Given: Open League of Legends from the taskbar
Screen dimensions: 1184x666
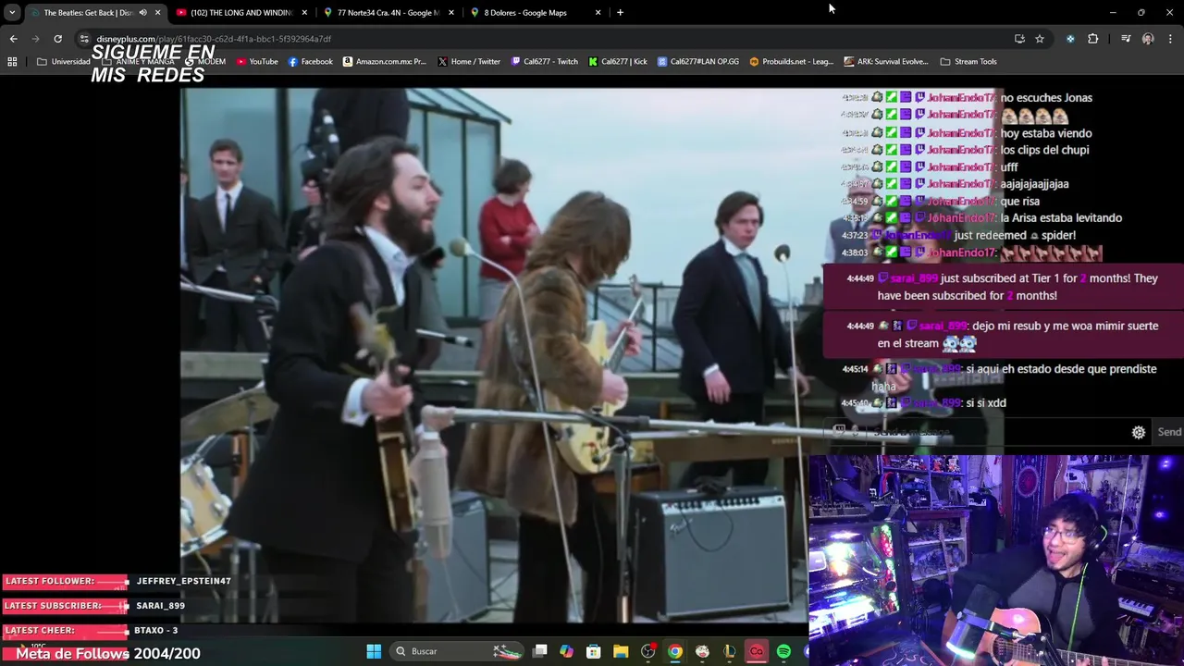Looking at the screenshot, I should pyautogui.click(x=729, y=651).
